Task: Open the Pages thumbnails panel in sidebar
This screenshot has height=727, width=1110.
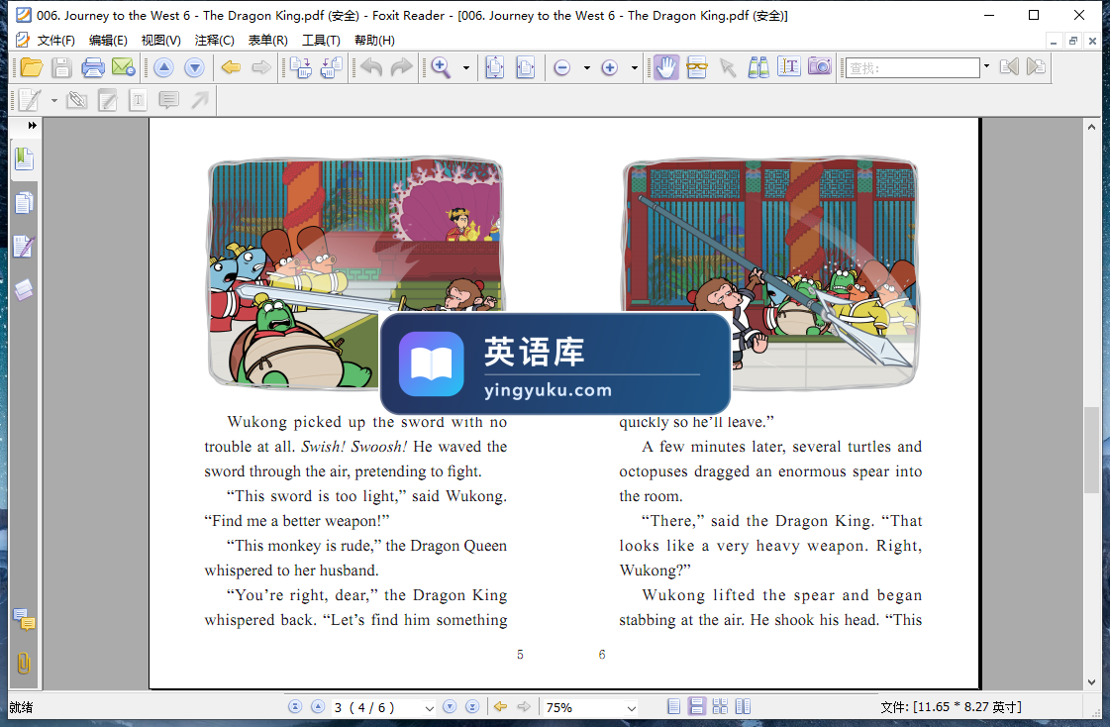Action: click(24, 203)
